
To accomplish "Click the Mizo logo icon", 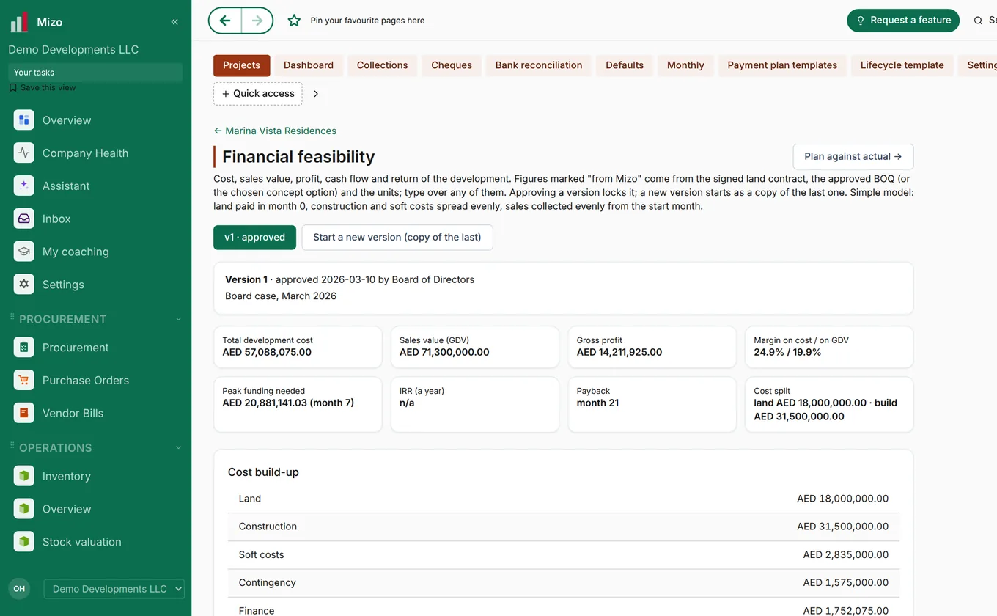I will tap(19, 22).
